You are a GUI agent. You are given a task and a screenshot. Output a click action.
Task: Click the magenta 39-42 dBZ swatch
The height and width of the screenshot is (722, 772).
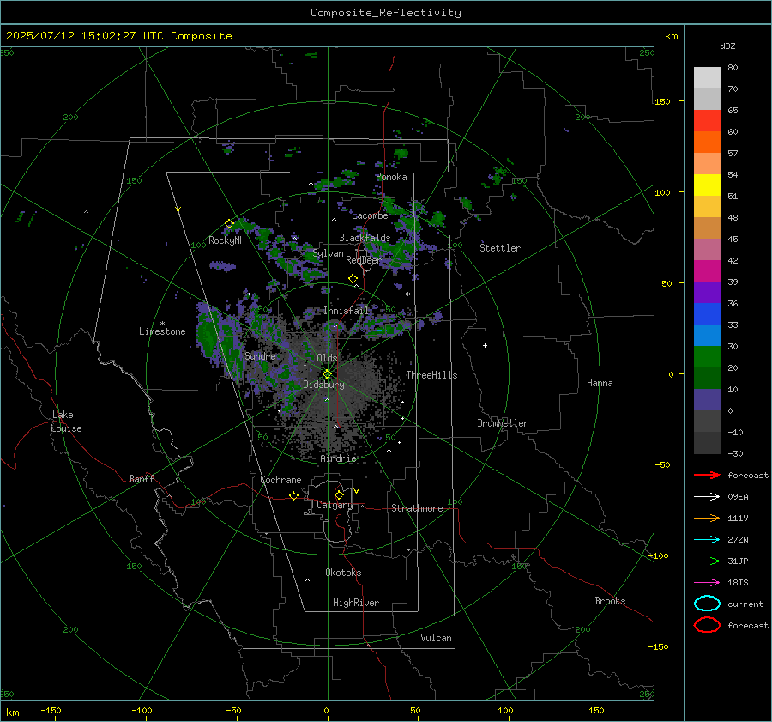point(707,271)
